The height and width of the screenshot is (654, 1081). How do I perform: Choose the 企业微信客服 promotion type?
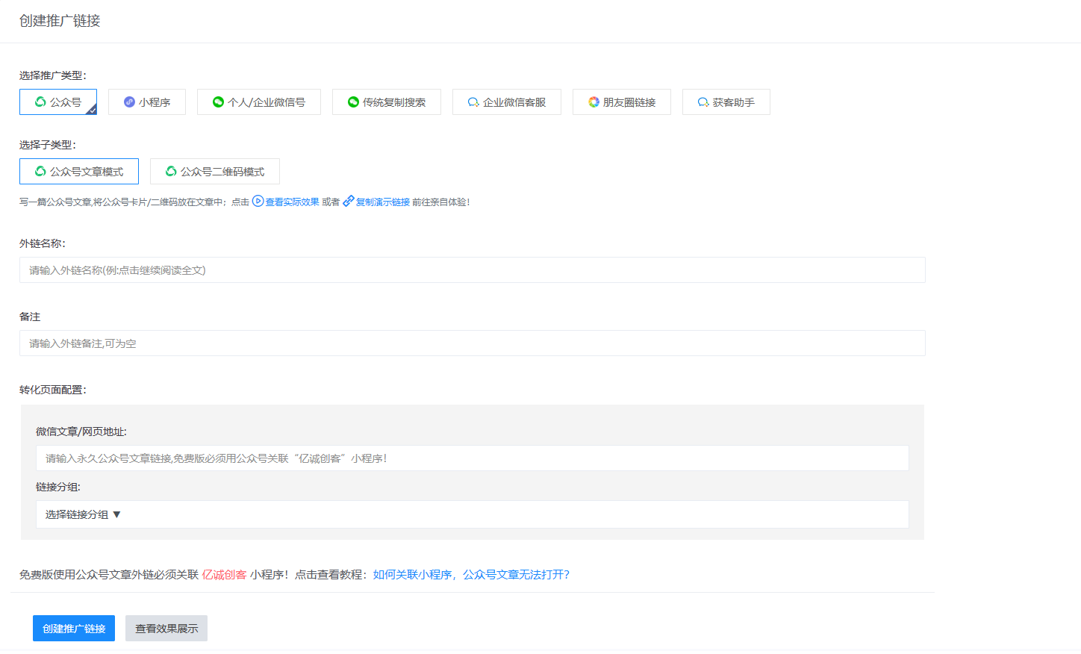[x=473, y=102]
